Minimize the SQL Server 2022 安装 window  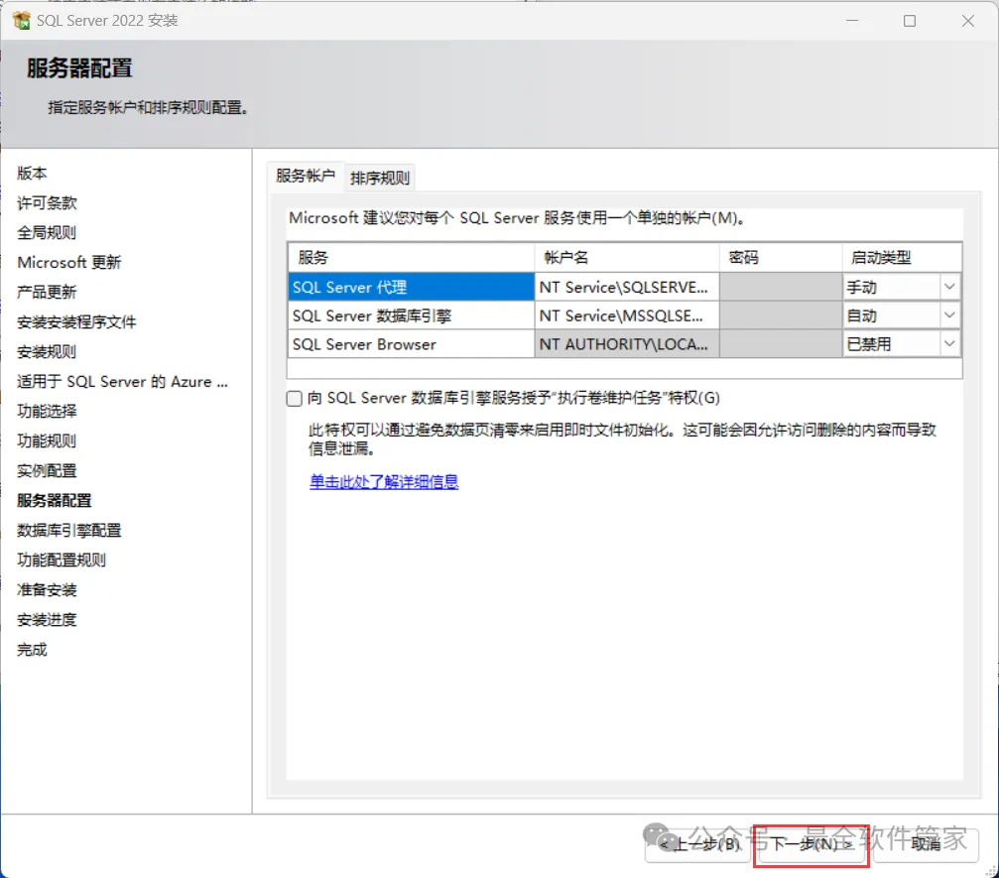coord(852,21)
